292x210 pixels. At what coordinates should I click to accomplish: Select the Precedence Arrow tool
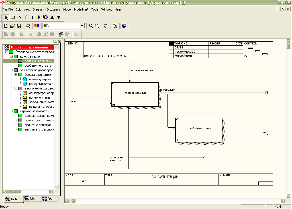pos(19,17)
